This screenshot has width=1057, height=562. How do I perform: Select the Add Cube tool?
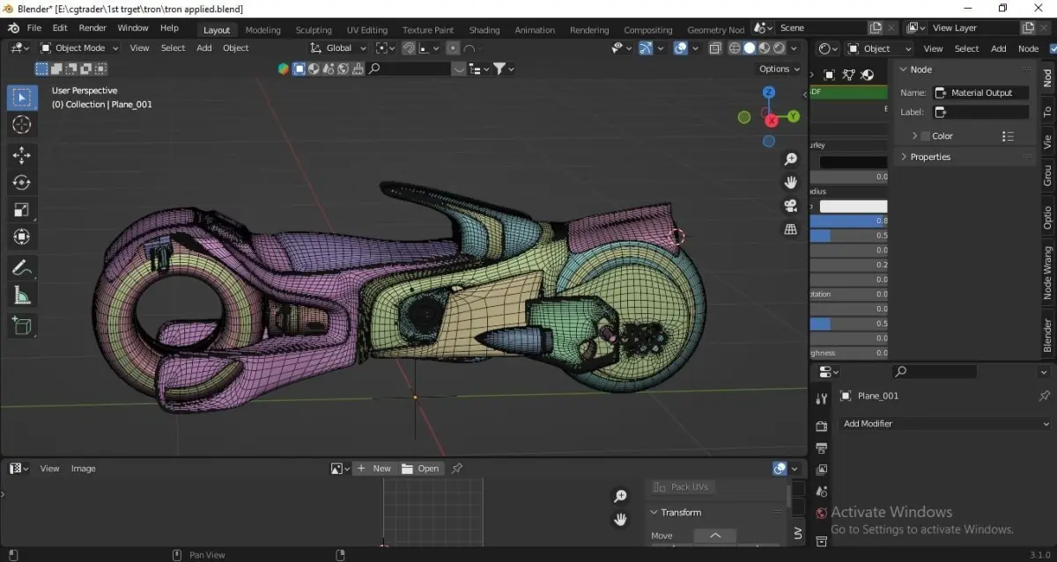point(22,326)
